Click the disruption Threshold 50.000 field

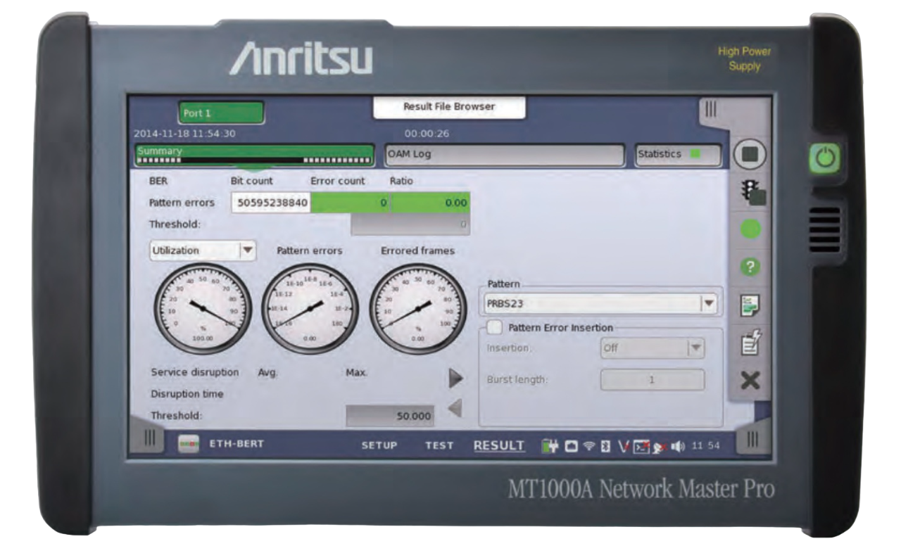[391, 416]
